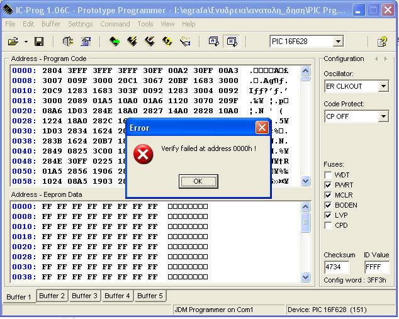The width and height of the screenshot is (399, 319).
Task: Open the Settings menu
Action: point(80,24)
